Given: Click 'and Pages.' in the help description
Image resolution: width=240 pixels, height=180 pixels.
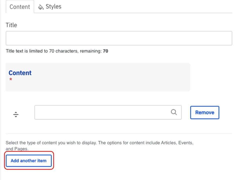Looking at the screenshot, I should [17, 149].
